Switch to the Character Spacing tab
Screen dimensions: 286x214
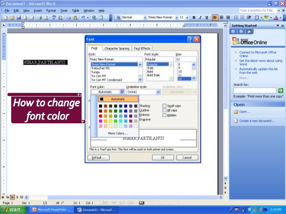click(x=117, y=48)
